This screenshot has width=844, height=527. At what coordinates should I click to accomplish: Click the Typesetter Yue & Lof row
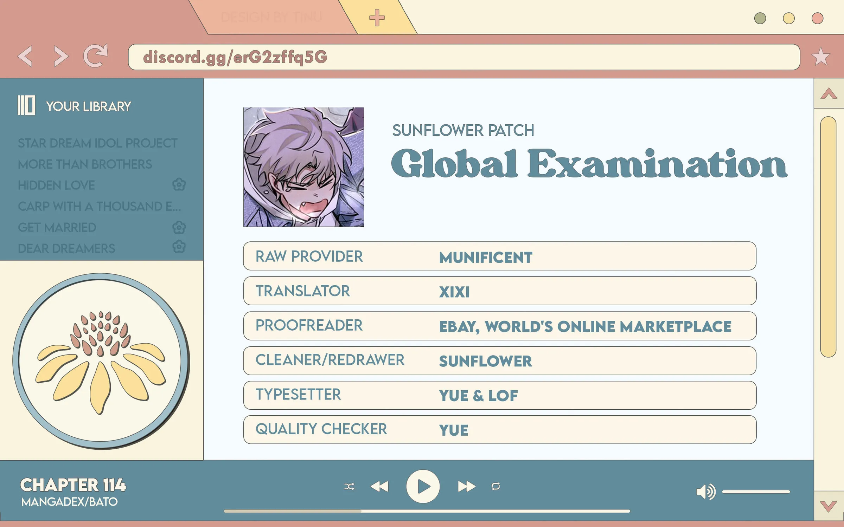tap(500, 395)
